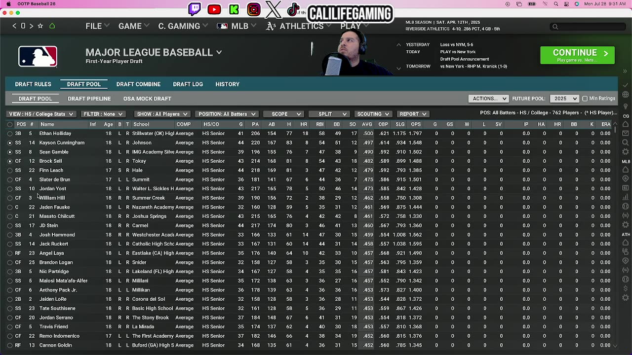
Task: Open the FILE menu
Action: point(97,26)
